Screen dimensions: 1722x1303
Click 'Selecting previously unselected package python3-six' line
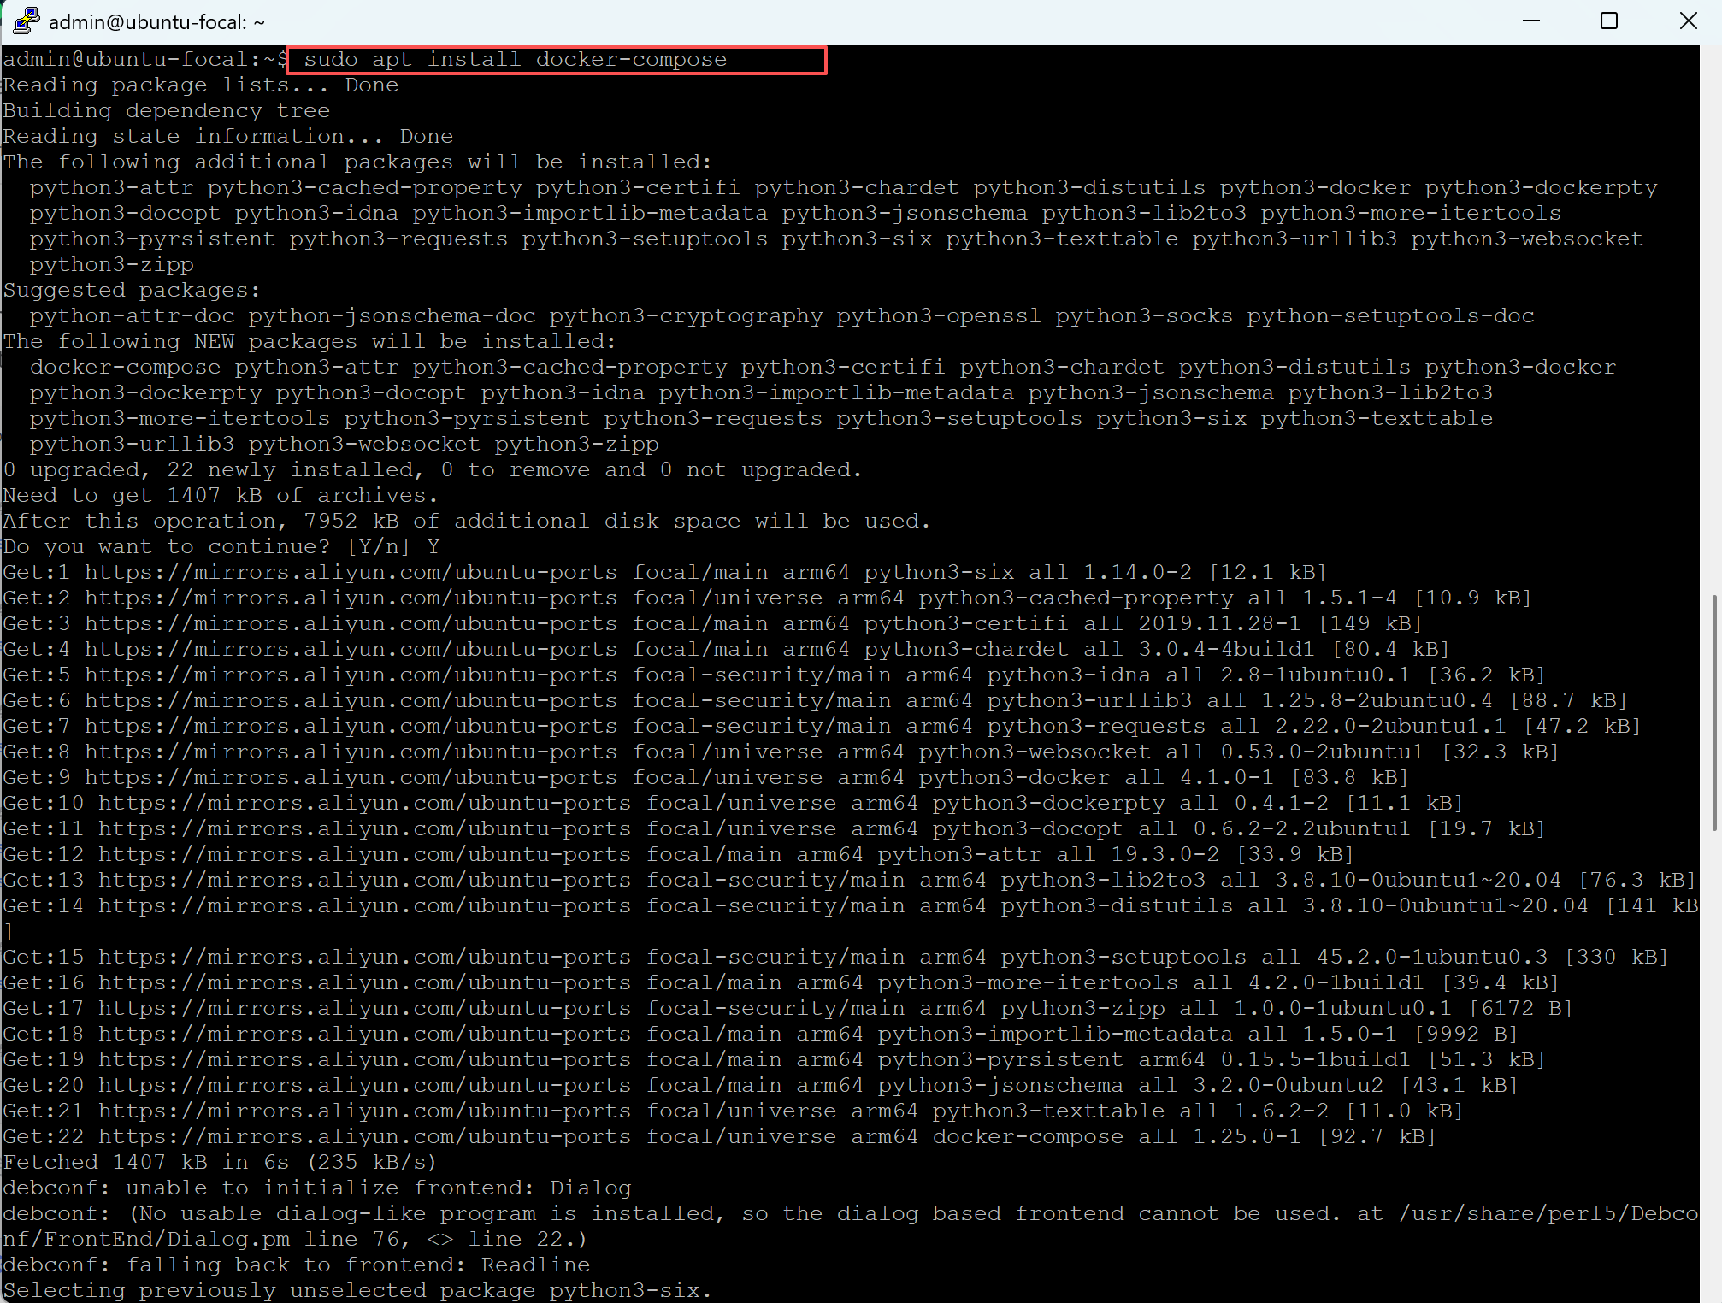click(x=356, y=1291)
